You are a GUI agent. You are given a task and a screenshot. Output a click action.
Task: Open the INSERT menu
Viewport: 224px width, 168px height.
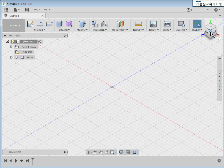(154, 30)
